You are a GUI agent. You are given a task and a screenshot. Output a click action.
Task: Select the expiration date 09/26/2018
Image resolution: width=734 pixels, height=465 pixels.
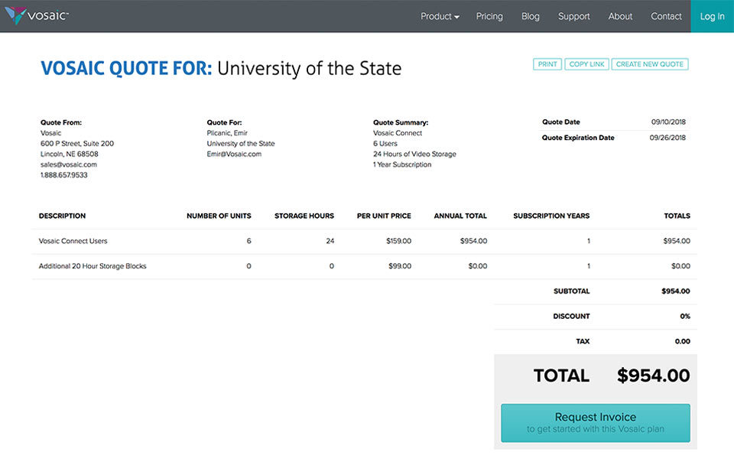[x=667, y=138]
